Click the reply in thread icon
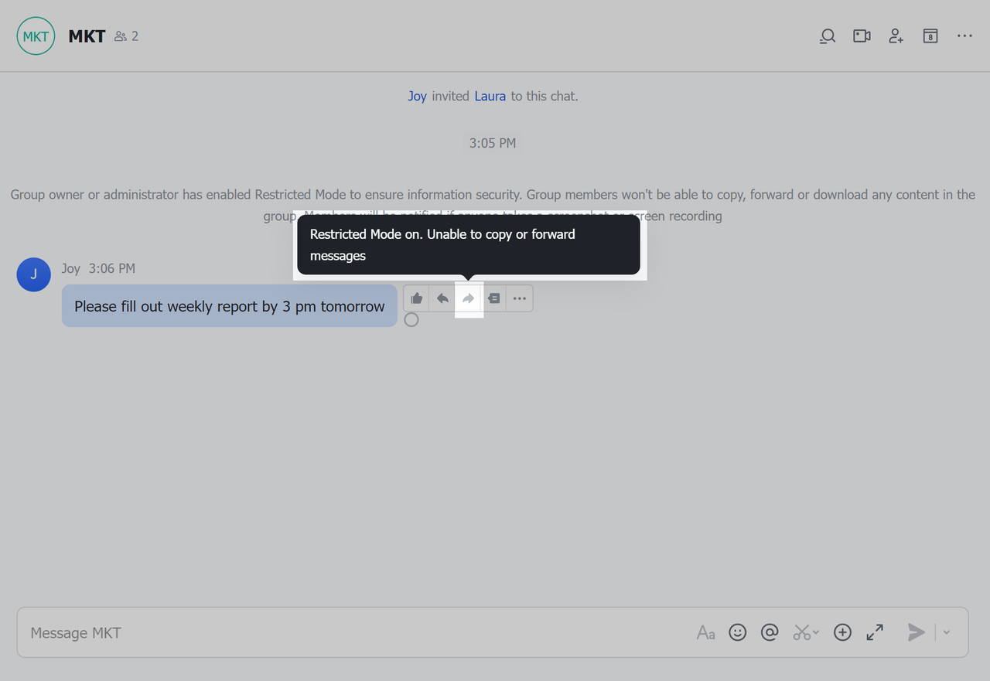990x681 pixels. tap(493, 298)
